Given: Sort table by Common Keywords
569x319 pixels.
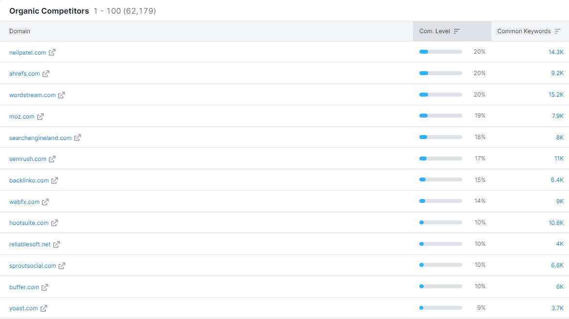Looking at the screenshot, I should [558, 31].
